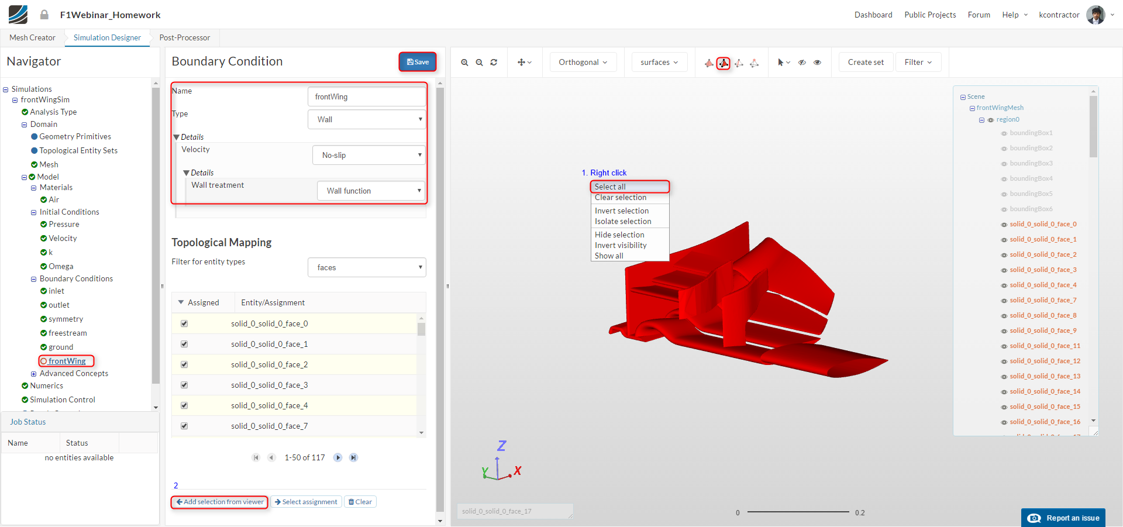
Task: Click the Save button
Action: point(418,62)
